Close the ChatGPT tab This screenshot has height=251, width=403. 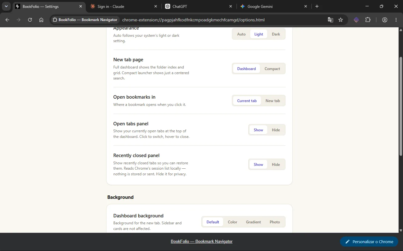pyautogui.click(x=231, y=6)
